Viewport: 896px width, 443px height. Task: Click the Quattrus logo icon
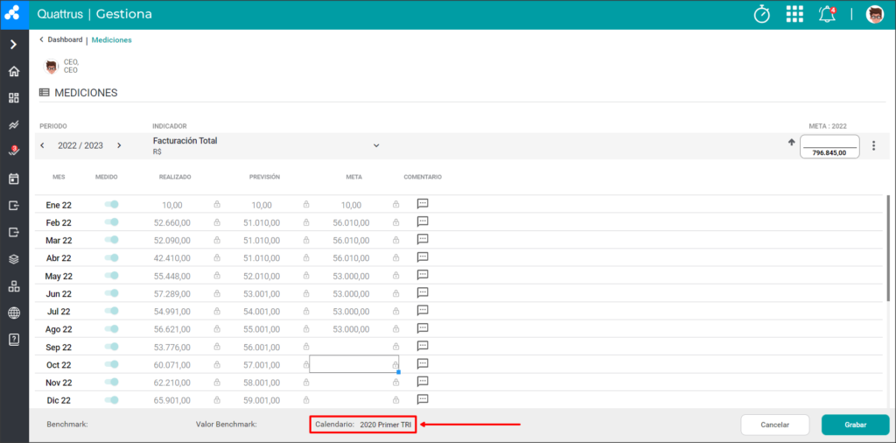[x=14, y=14]
